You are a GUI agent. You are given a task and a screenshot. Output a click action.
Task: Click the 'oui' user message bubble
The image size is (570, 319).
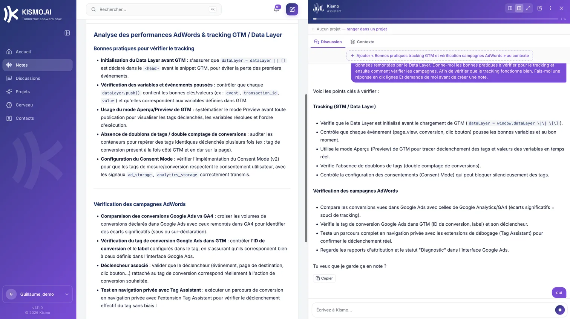pos(559,293)
